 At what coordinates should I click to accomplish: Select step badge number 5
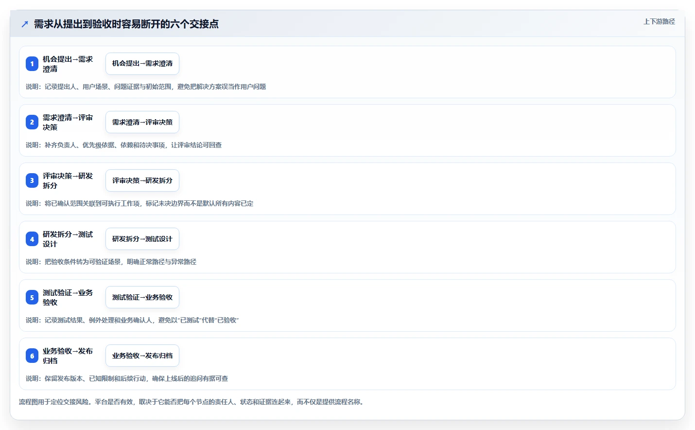tap(32, 297)
